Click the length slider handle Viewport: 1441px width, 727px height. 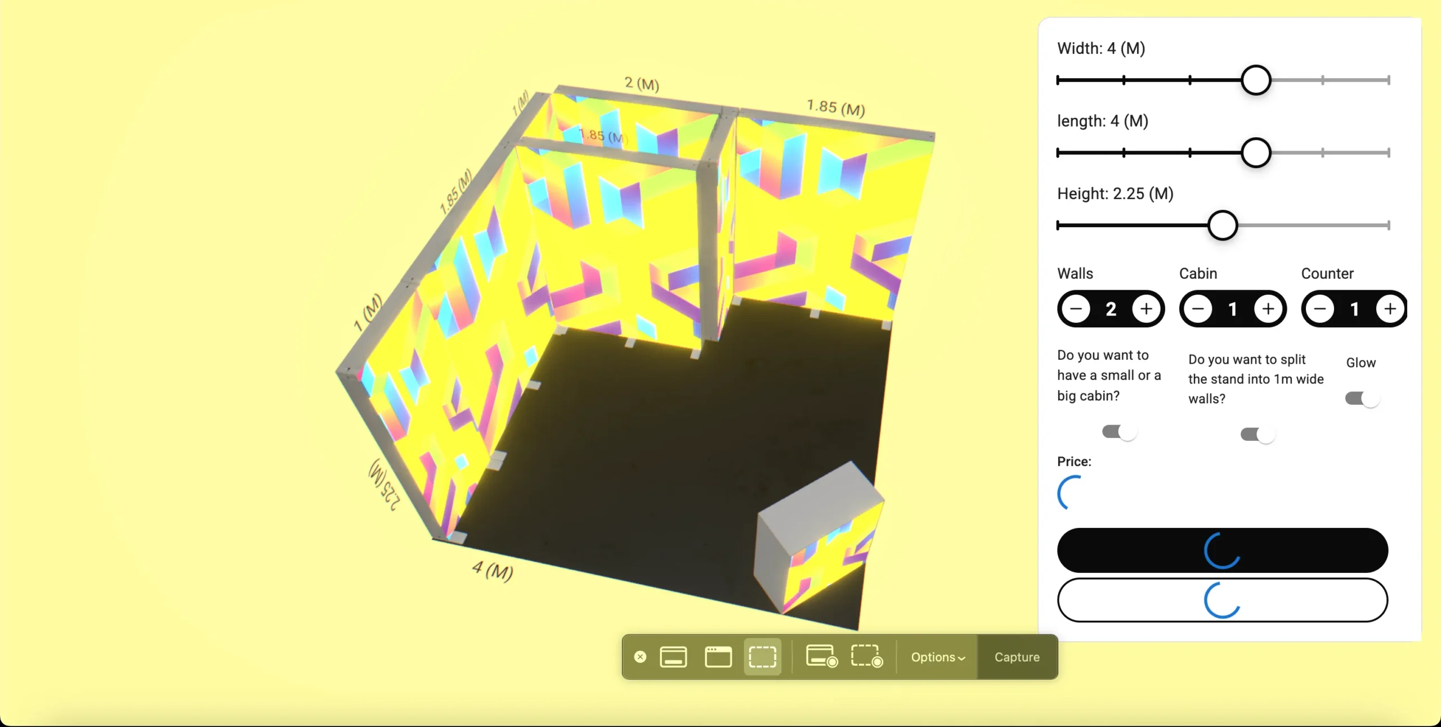coord(1256,152)
